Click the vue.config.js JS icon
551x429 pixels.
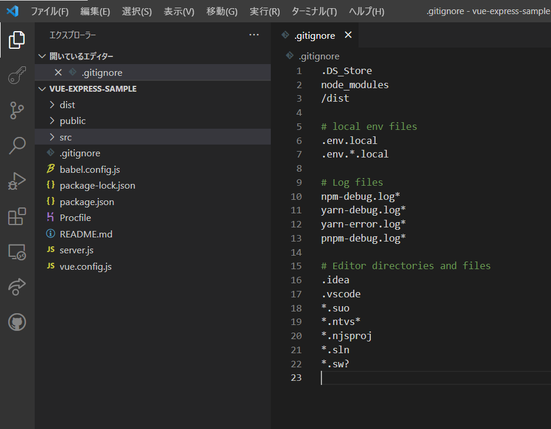tap(51, 266)
